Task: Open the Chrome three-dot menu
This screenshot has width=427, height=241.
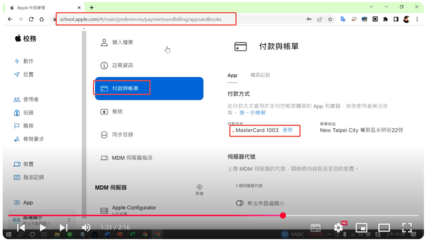Action: pos(417,19)
